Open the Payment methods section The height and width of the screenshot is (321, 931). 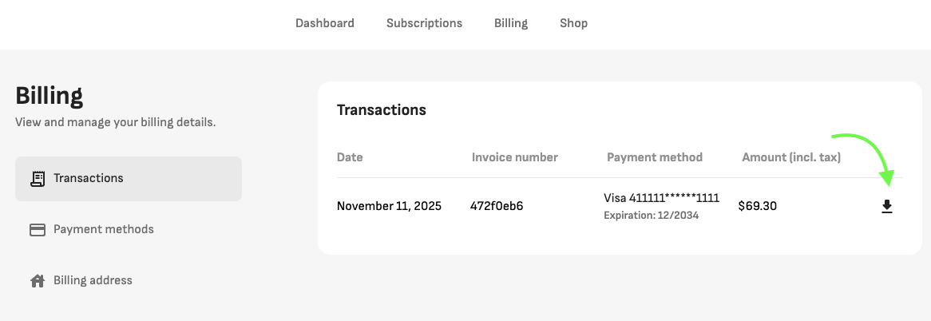[103, 229]
